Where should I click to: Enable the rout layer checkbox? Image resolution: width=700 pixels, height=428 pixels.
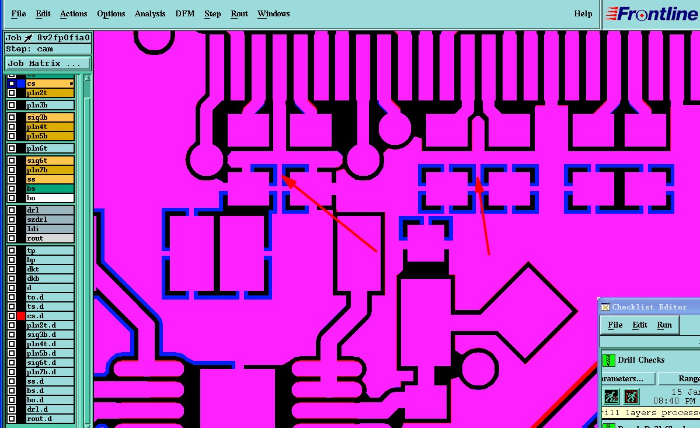(12, 238)
